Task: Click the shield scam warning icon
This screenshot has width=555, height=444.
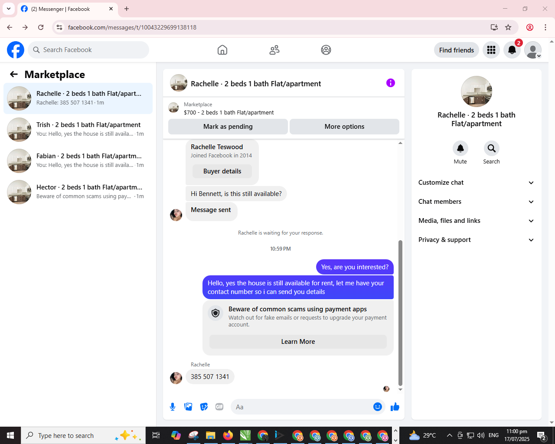Action: click(x=215, y=313)
